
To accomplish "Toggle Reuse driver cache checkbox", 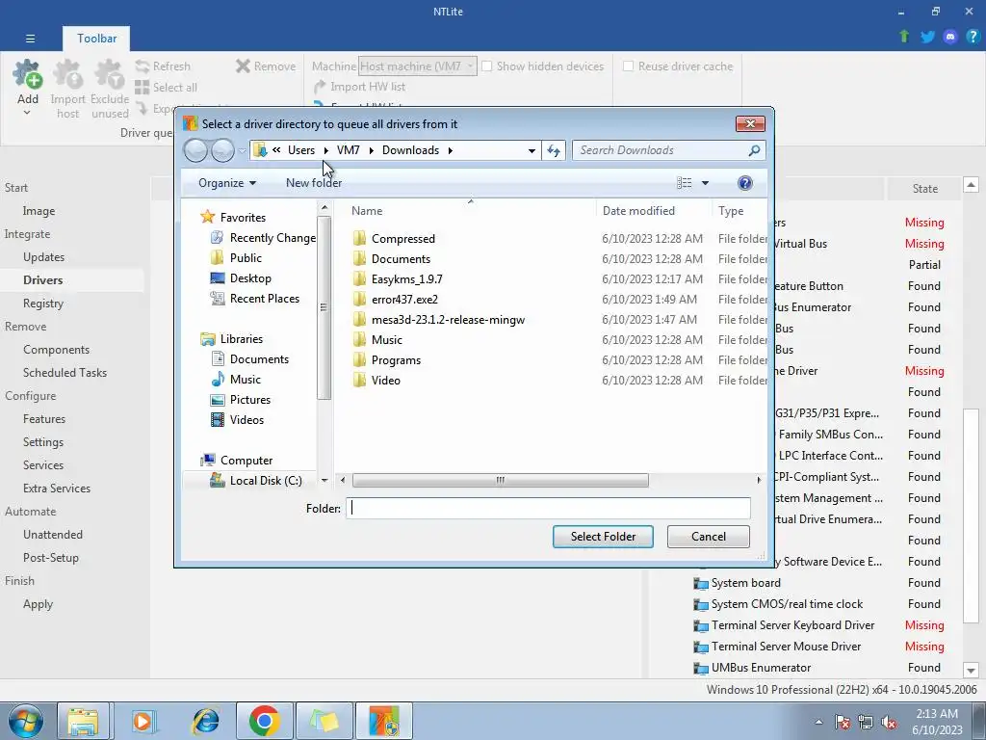I will click(x=628, y=66).
